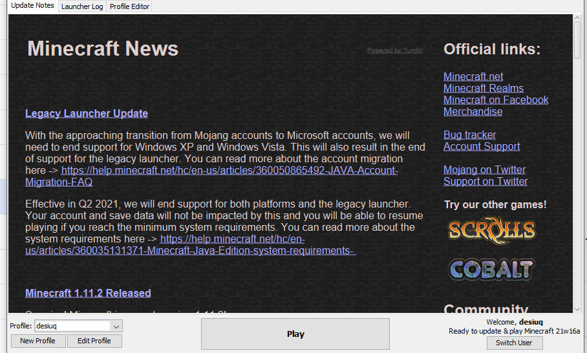Image resolution: width=587 pixels, height=353 pixels.
Task: Click the Ready to update status text
Action: coord(515,331)
